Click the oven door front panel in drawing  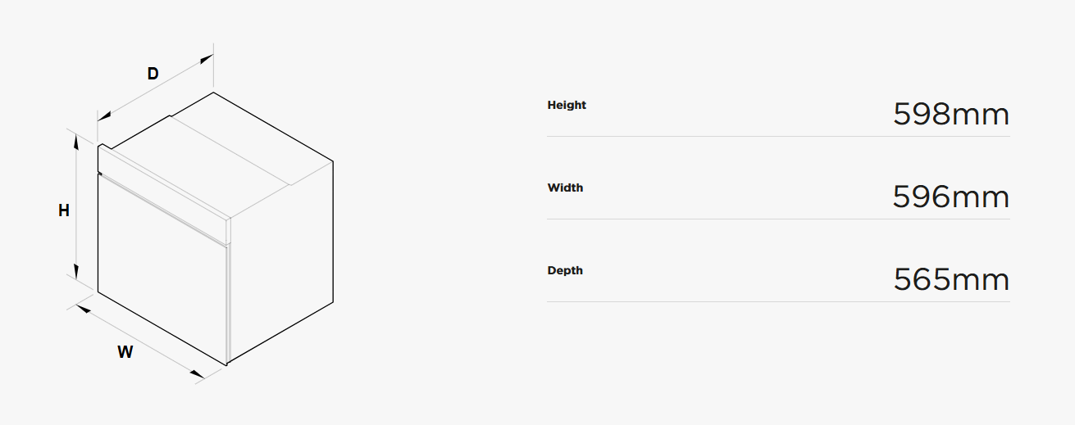coord(162,270)
